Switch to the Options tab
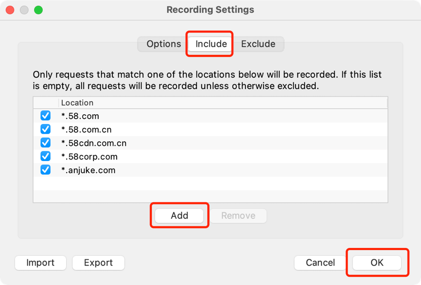Image resolution: width=421 pixels, height=285 pixels. tap(163, 44)
